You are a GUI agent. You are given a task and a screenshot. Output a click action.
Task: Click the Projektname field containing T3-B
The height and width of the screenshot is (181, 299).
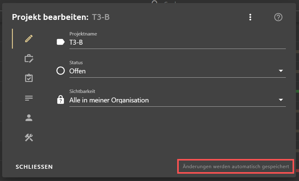click(178, 42)
